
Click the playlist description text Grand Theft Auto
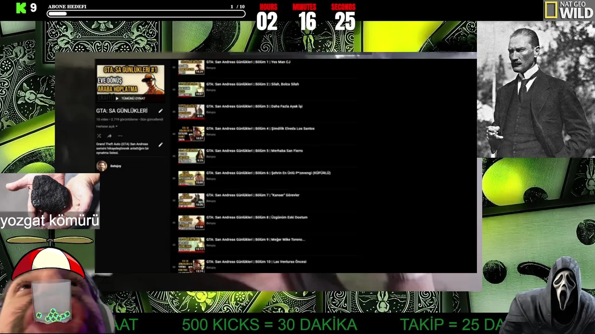tap(122, 148)
